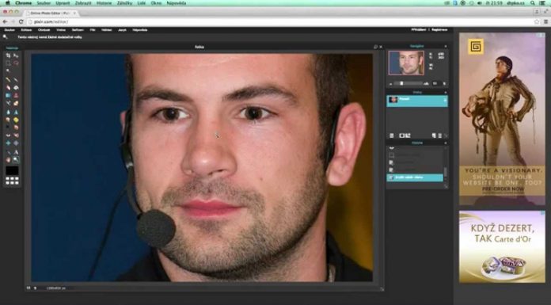Select the Pinch tool
This screenshot has height=305, width=551.
click(x=16, y=143)
